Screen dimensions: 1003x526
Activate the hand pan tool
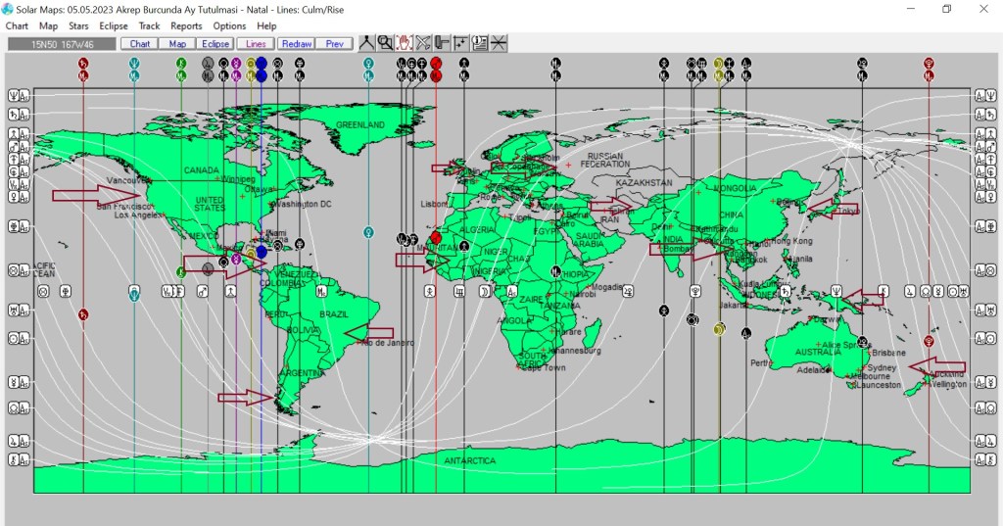[405, 43]
